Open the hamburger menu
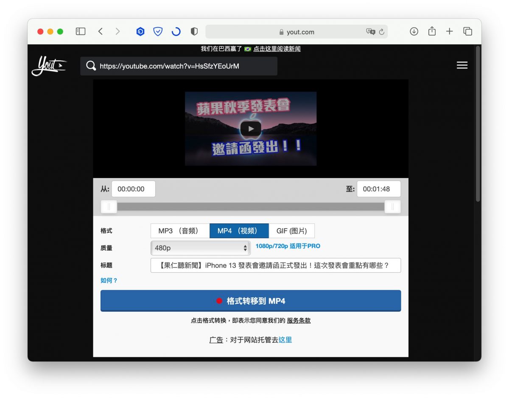Screen dimensions: 509x398 tap(462, 65)
